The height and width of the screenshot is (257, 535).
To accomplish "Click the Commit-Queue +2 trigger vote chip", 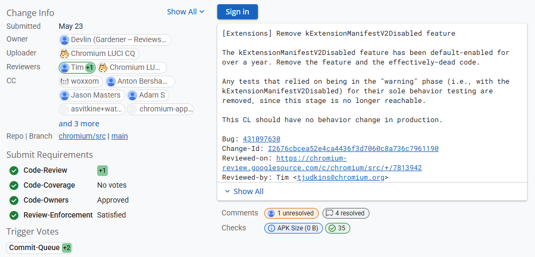I will point(40,248).
